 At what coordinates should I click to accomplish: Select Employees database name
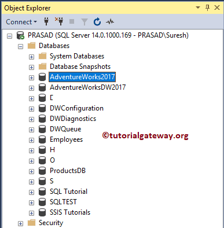click(x=66, y=139)
